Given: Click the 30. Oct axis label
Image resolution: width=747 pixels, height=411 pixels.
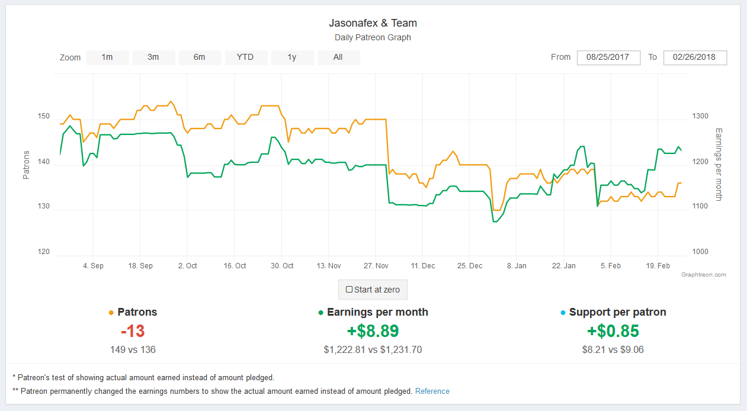Looking at the screenshot, I should 282,266.
